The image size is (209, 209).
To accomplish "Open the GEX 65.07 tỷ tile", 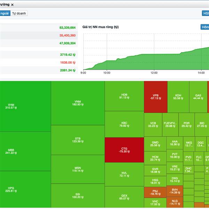I will coord(124,197).
